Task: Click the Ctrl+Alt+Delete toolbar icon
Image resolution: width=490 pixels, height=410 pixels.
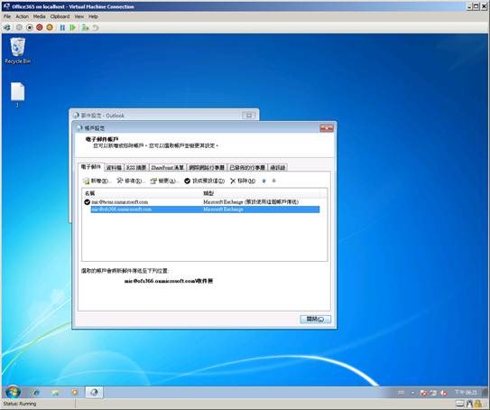Action: [x=7, y=27]
